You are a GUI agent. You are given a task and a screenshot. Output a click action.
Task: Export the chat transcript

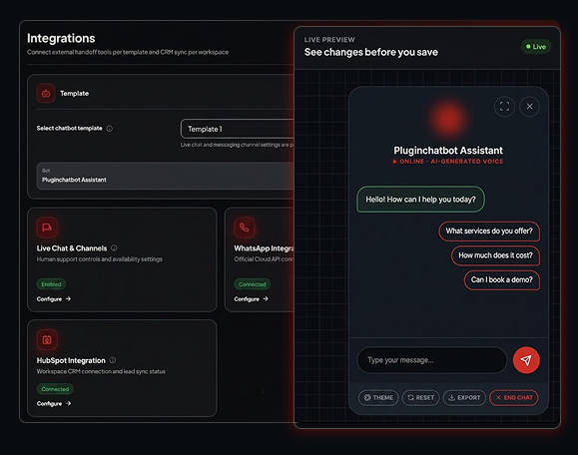point(464,397)
